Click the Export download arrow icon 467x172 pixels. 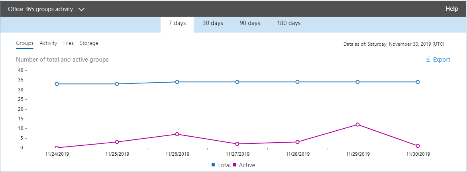[x=428, y=59]
